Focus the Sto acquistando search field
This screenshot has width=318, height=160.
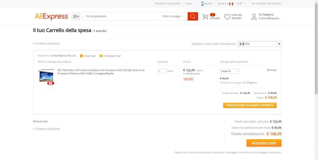pyautogui.click(x=121, y=16)
